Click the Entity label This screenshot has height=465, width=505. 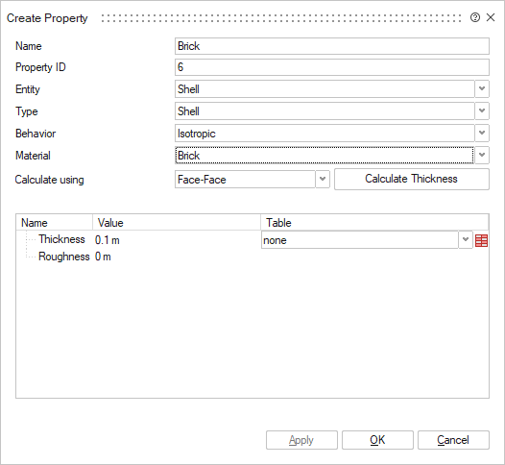click(x=28, y=89)
